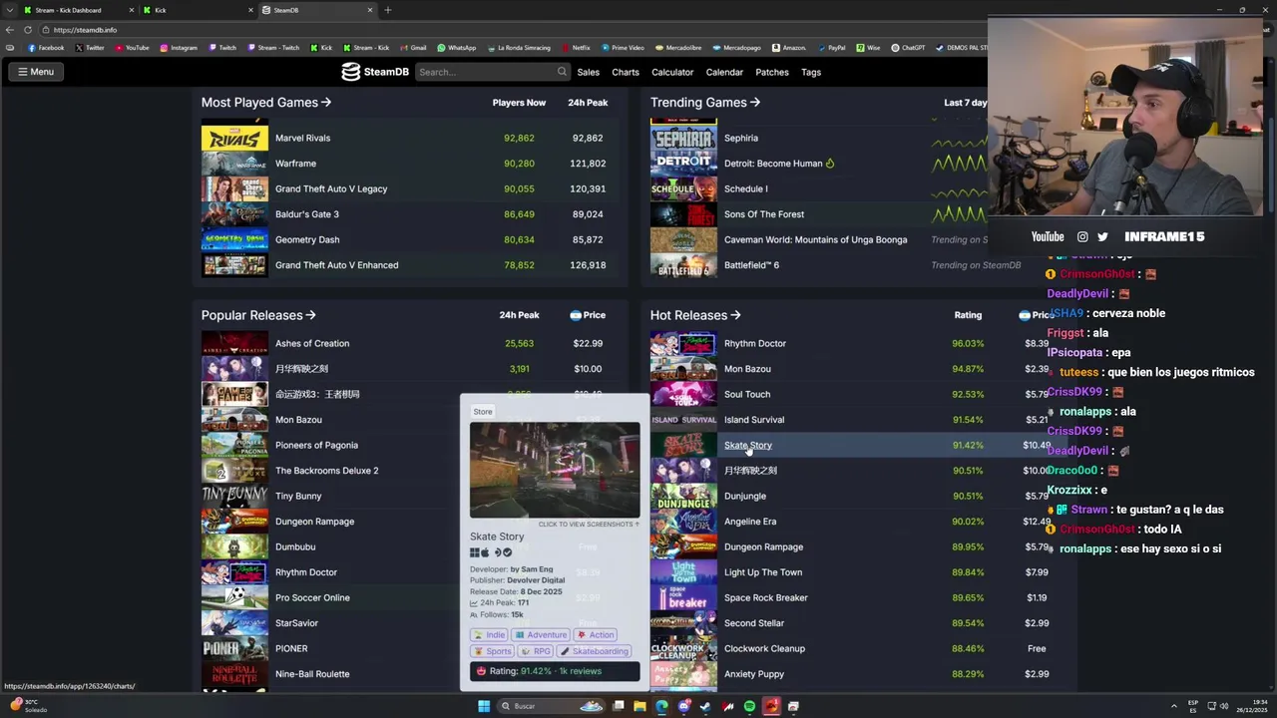The image size is (1277, 718).
Task: Open Clockwork Cleanup
Action: (x=764, y=649)
